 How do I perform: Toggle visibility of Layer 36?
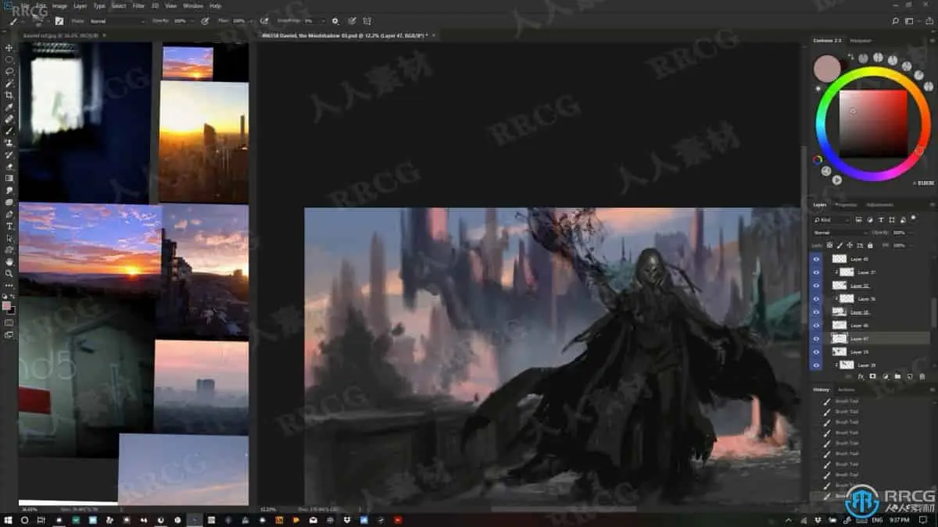click(816, 298)
